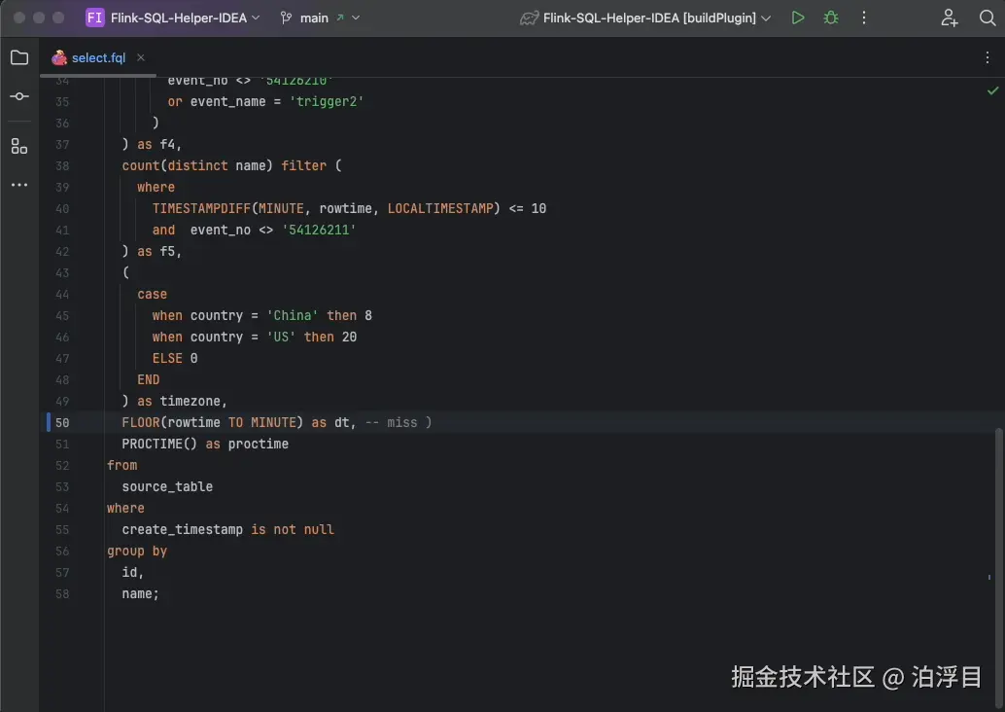Open the Structure tool window icon
This screenshot has height=712, width=1005.
click(x=19, y=146)
